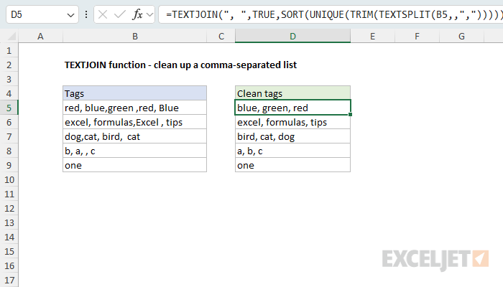This screenshot has width=503, height=287.
Task: Select row 7 header
Action: pos(9,137)
